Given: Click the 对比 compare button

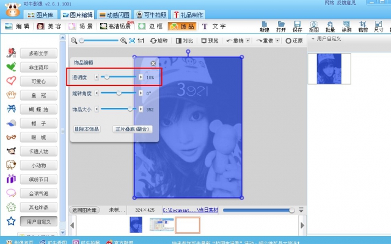Looking at the screenshot, I should pyautogui.click(x=185, y=41).
